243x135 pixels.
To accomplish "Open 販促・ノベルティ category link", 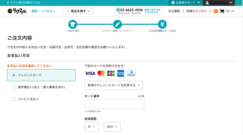I will 43,11.
